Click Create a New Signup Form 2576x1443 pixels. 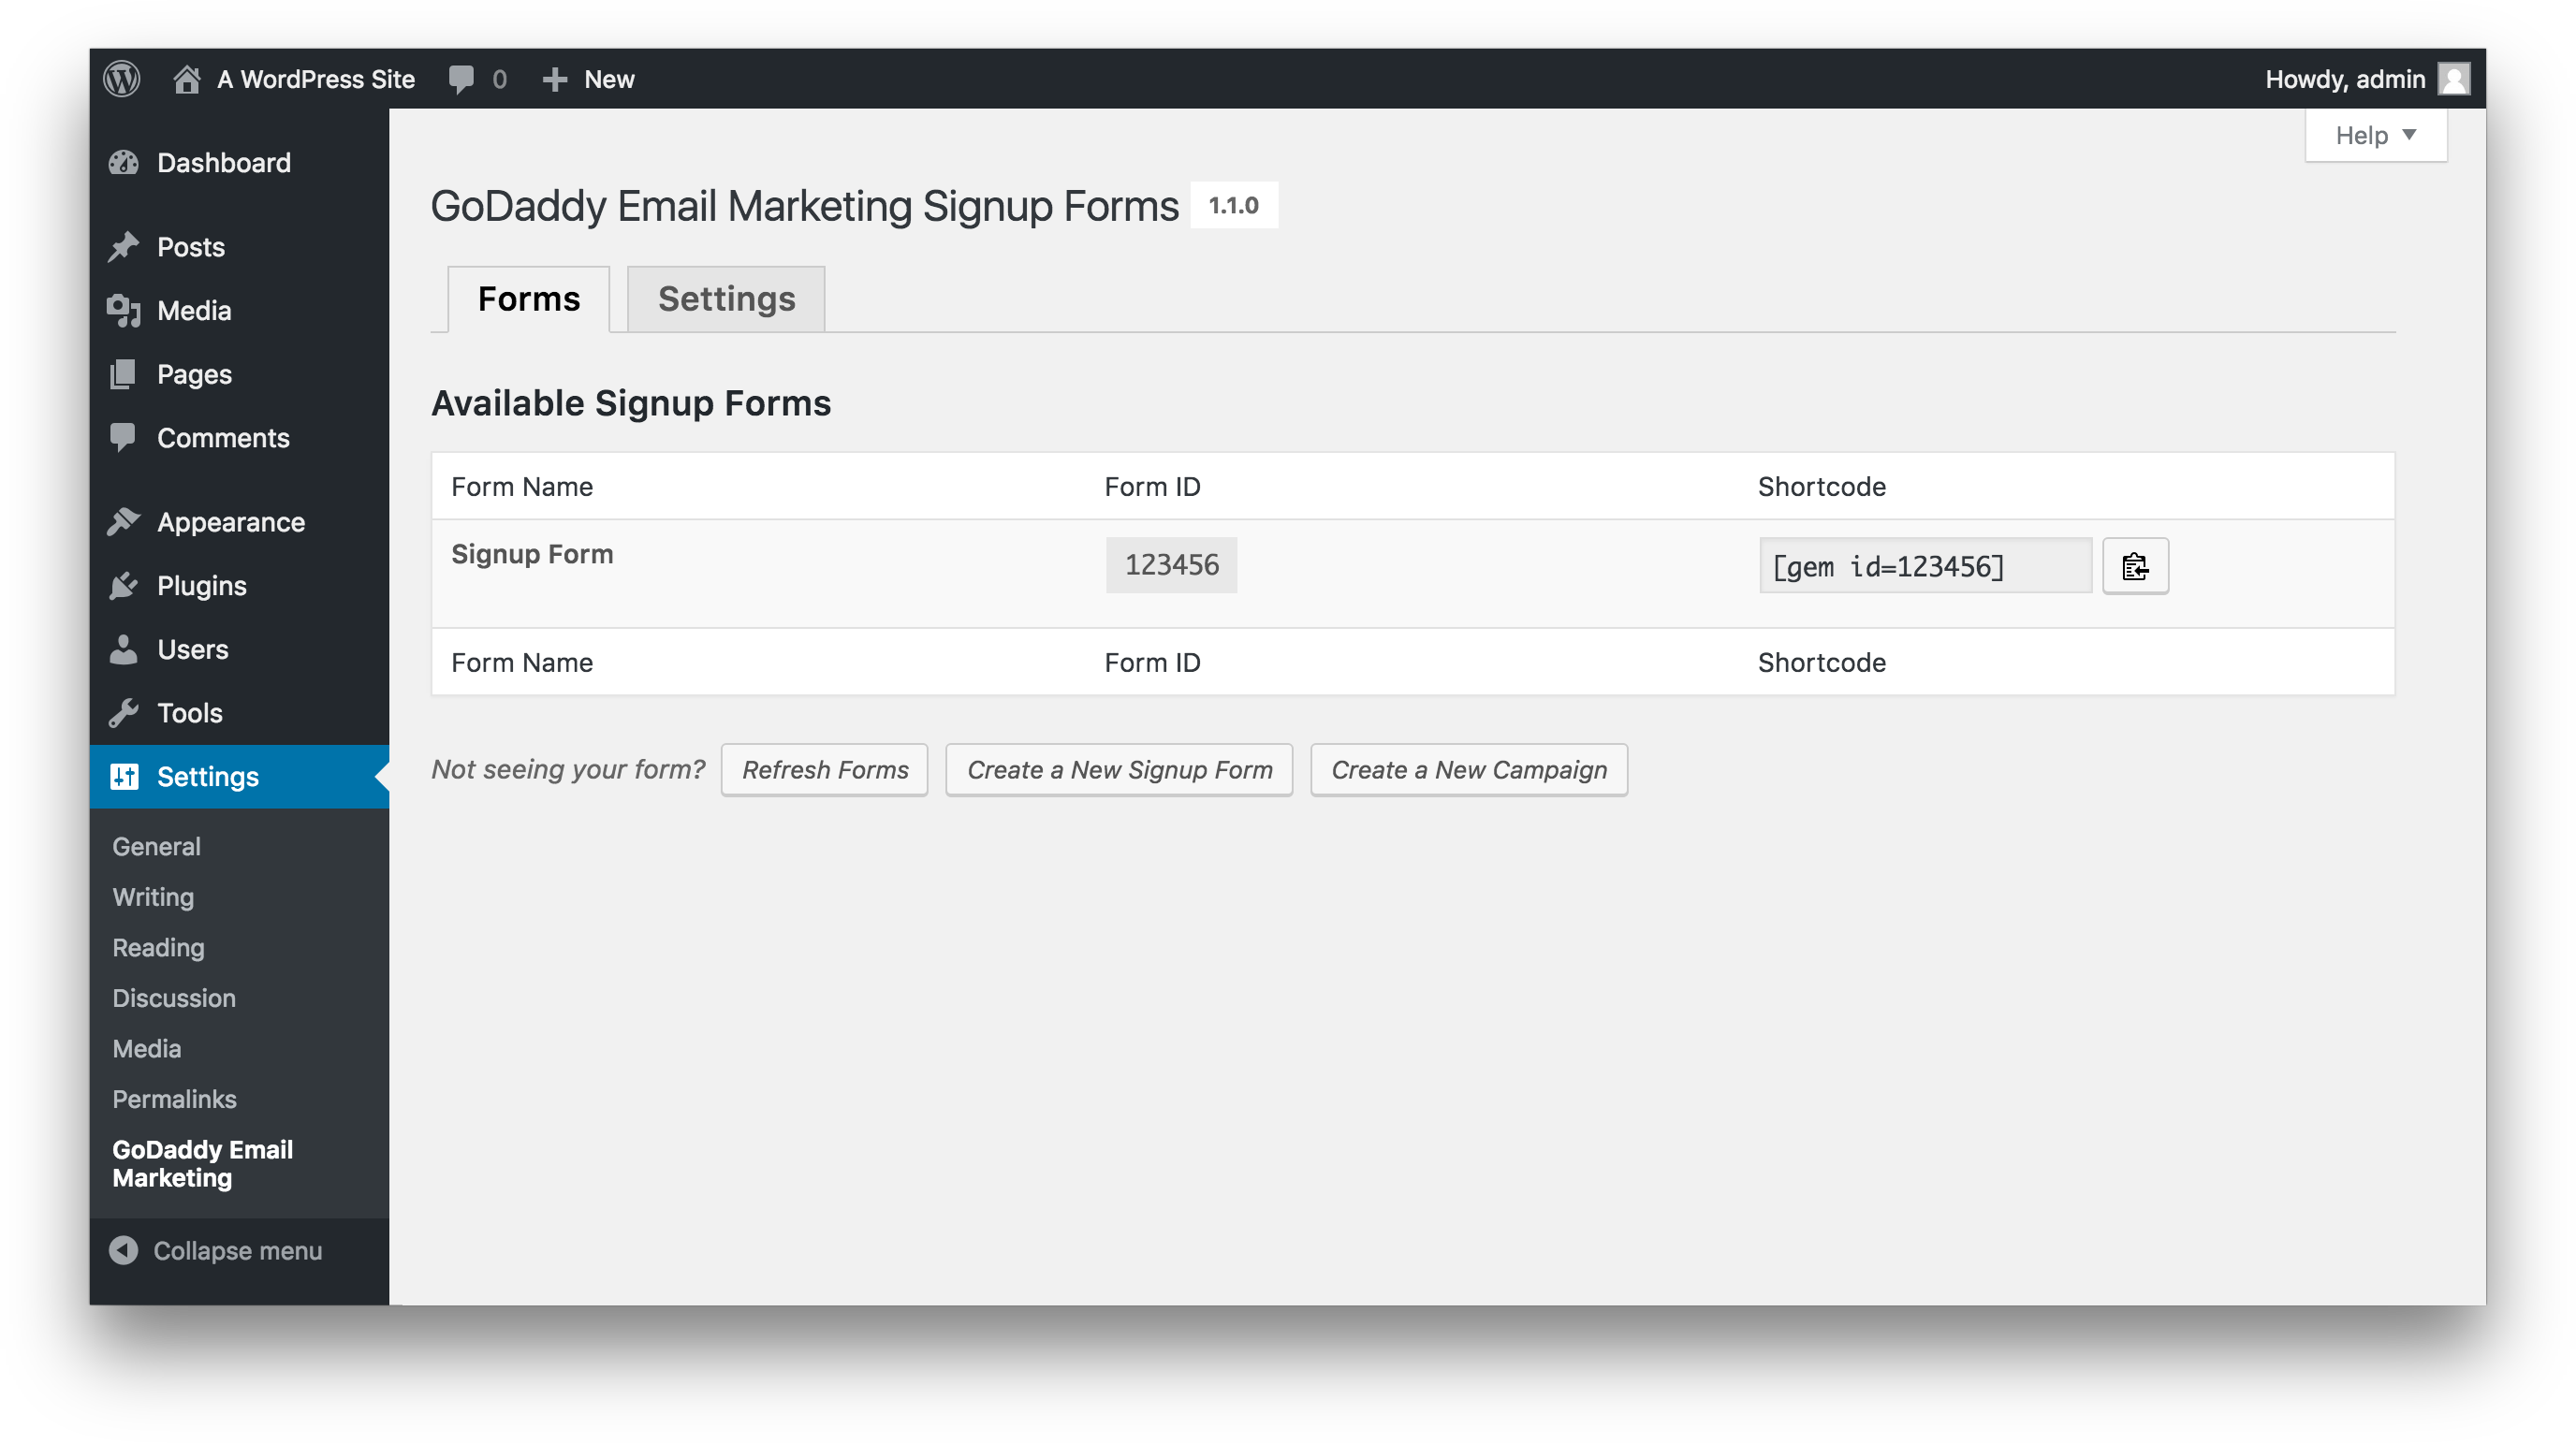[x=1120, y=770]
